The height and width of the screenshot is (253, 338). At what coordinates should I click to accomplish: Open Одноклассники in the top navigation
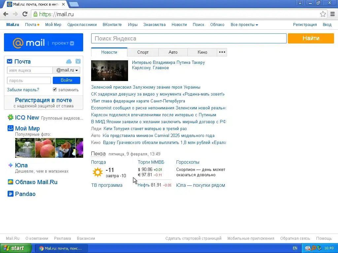click(x=82, y=25)
